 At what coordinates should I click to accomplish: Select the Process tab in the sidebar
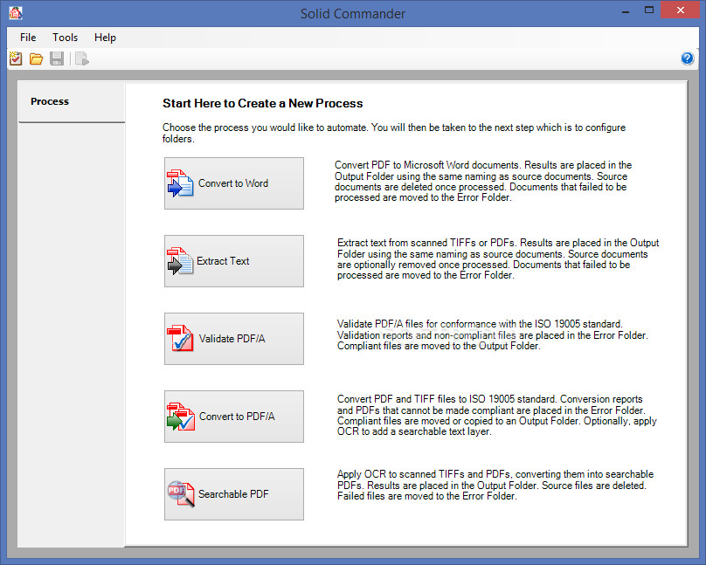(72, 102)
